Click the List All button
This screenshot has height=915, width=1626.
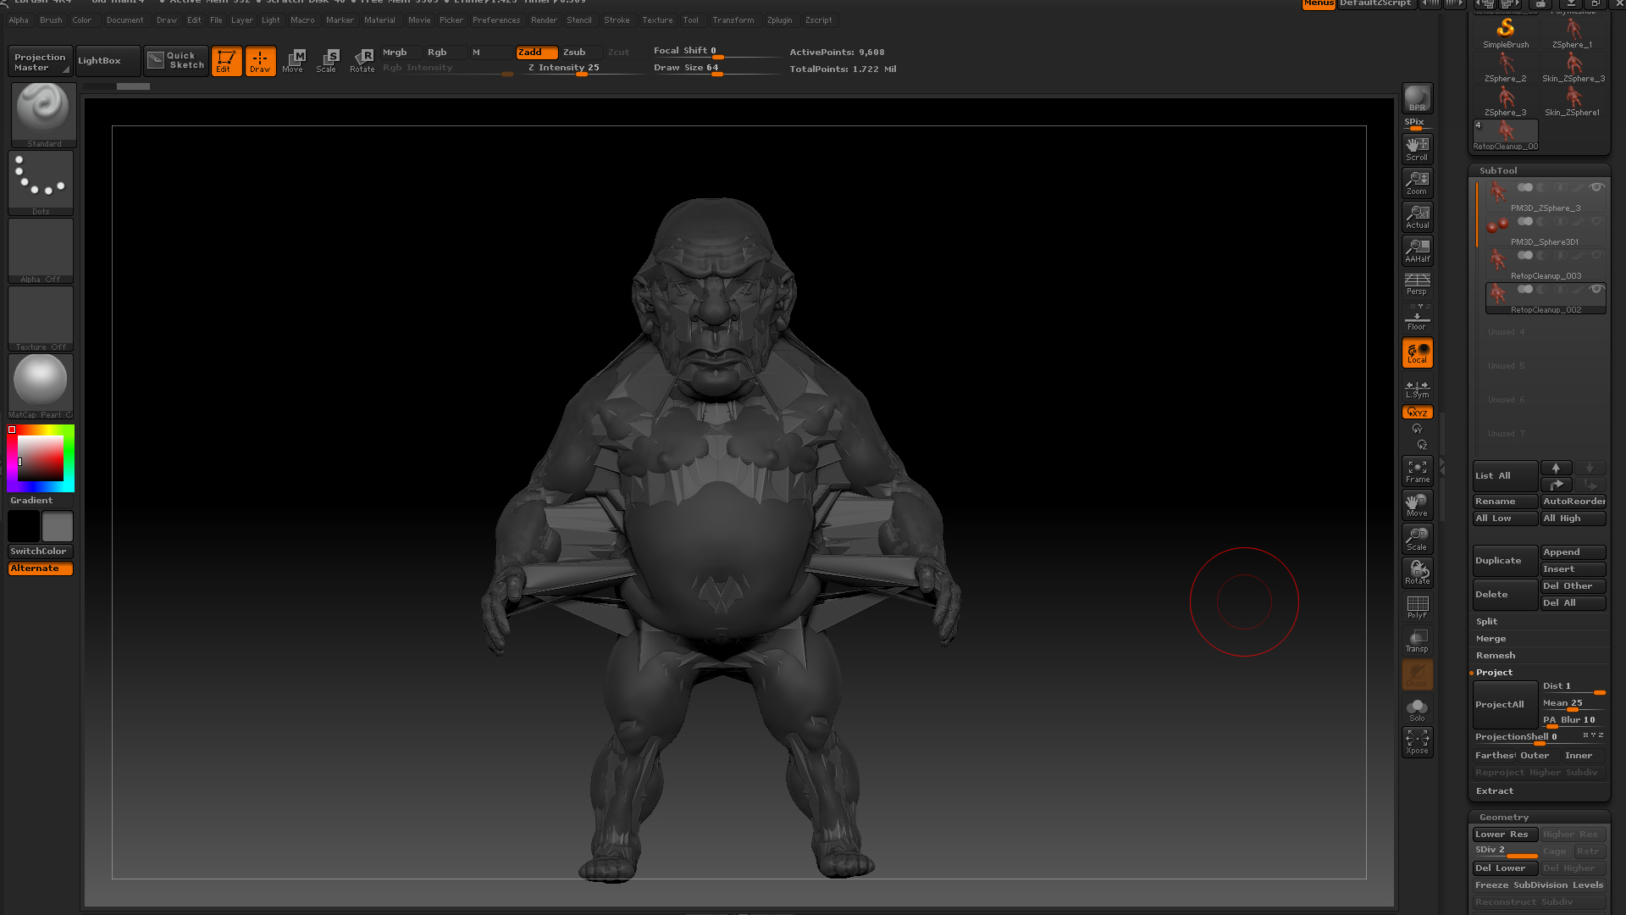1505,476
